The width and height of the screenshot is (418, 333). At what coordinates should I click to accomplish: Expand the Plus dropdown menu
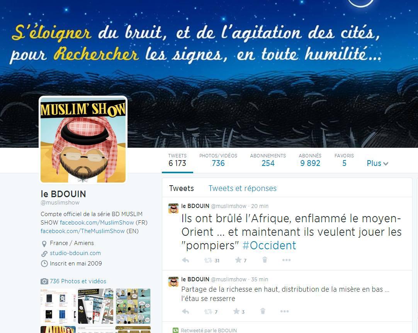click(x=377, y=163)
